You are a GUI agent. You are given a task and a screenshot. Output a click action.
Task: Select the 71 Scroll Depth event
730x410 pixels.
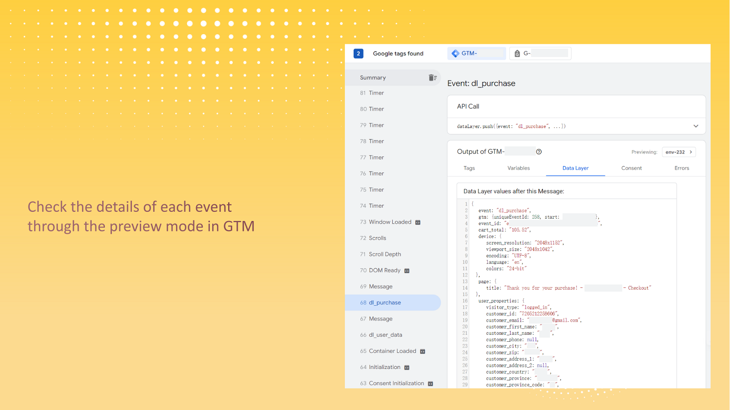click(385, 254)
